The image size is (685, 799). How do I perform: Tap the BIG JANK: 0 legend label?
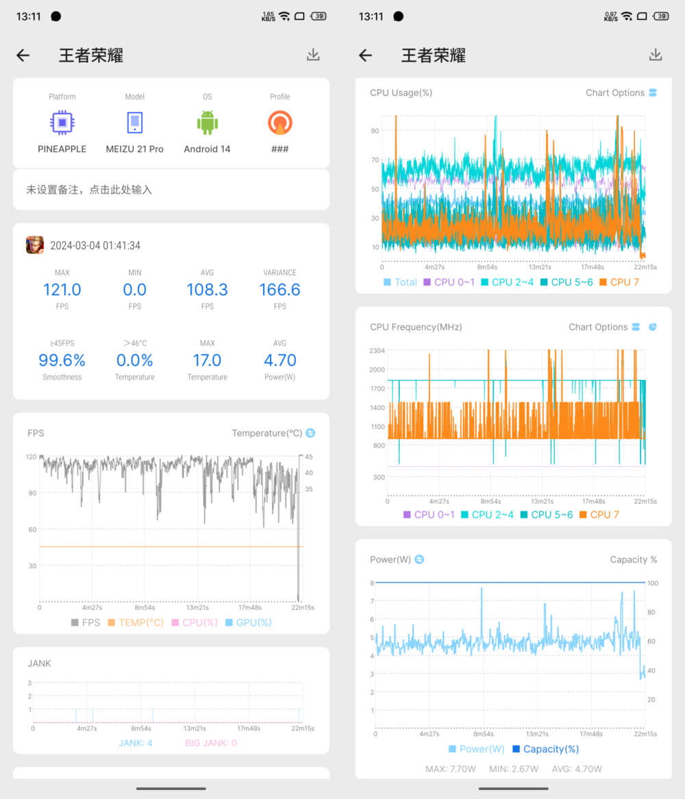(211, 743)
